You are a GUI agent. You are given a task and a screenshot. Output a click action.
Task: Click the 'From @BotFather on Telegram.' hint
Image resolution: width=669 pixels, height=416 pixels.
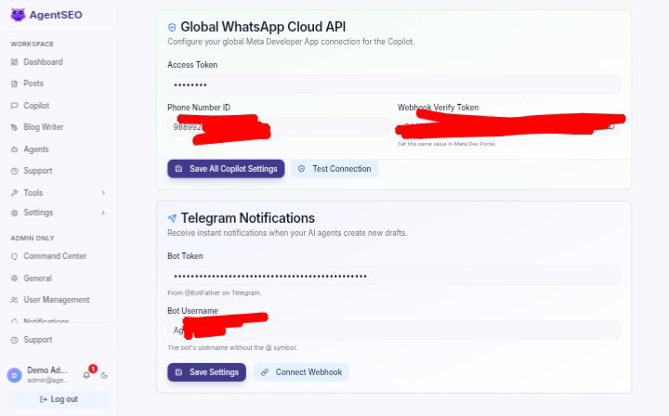point(215,293)
